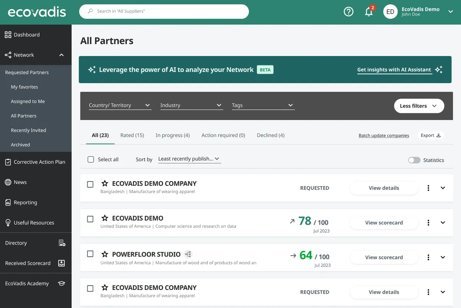This screenshot has width=461, height=308.
Task: Click the star on last ECOVADIS DEMO COMPANY row
Action: click(104, 288)
